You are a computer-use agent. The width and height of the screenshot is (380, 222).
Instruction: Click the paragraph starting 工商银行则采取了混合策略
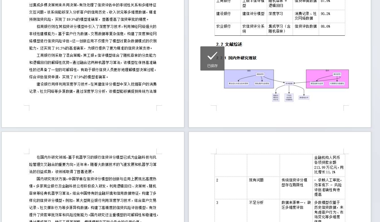pos(93,66)
